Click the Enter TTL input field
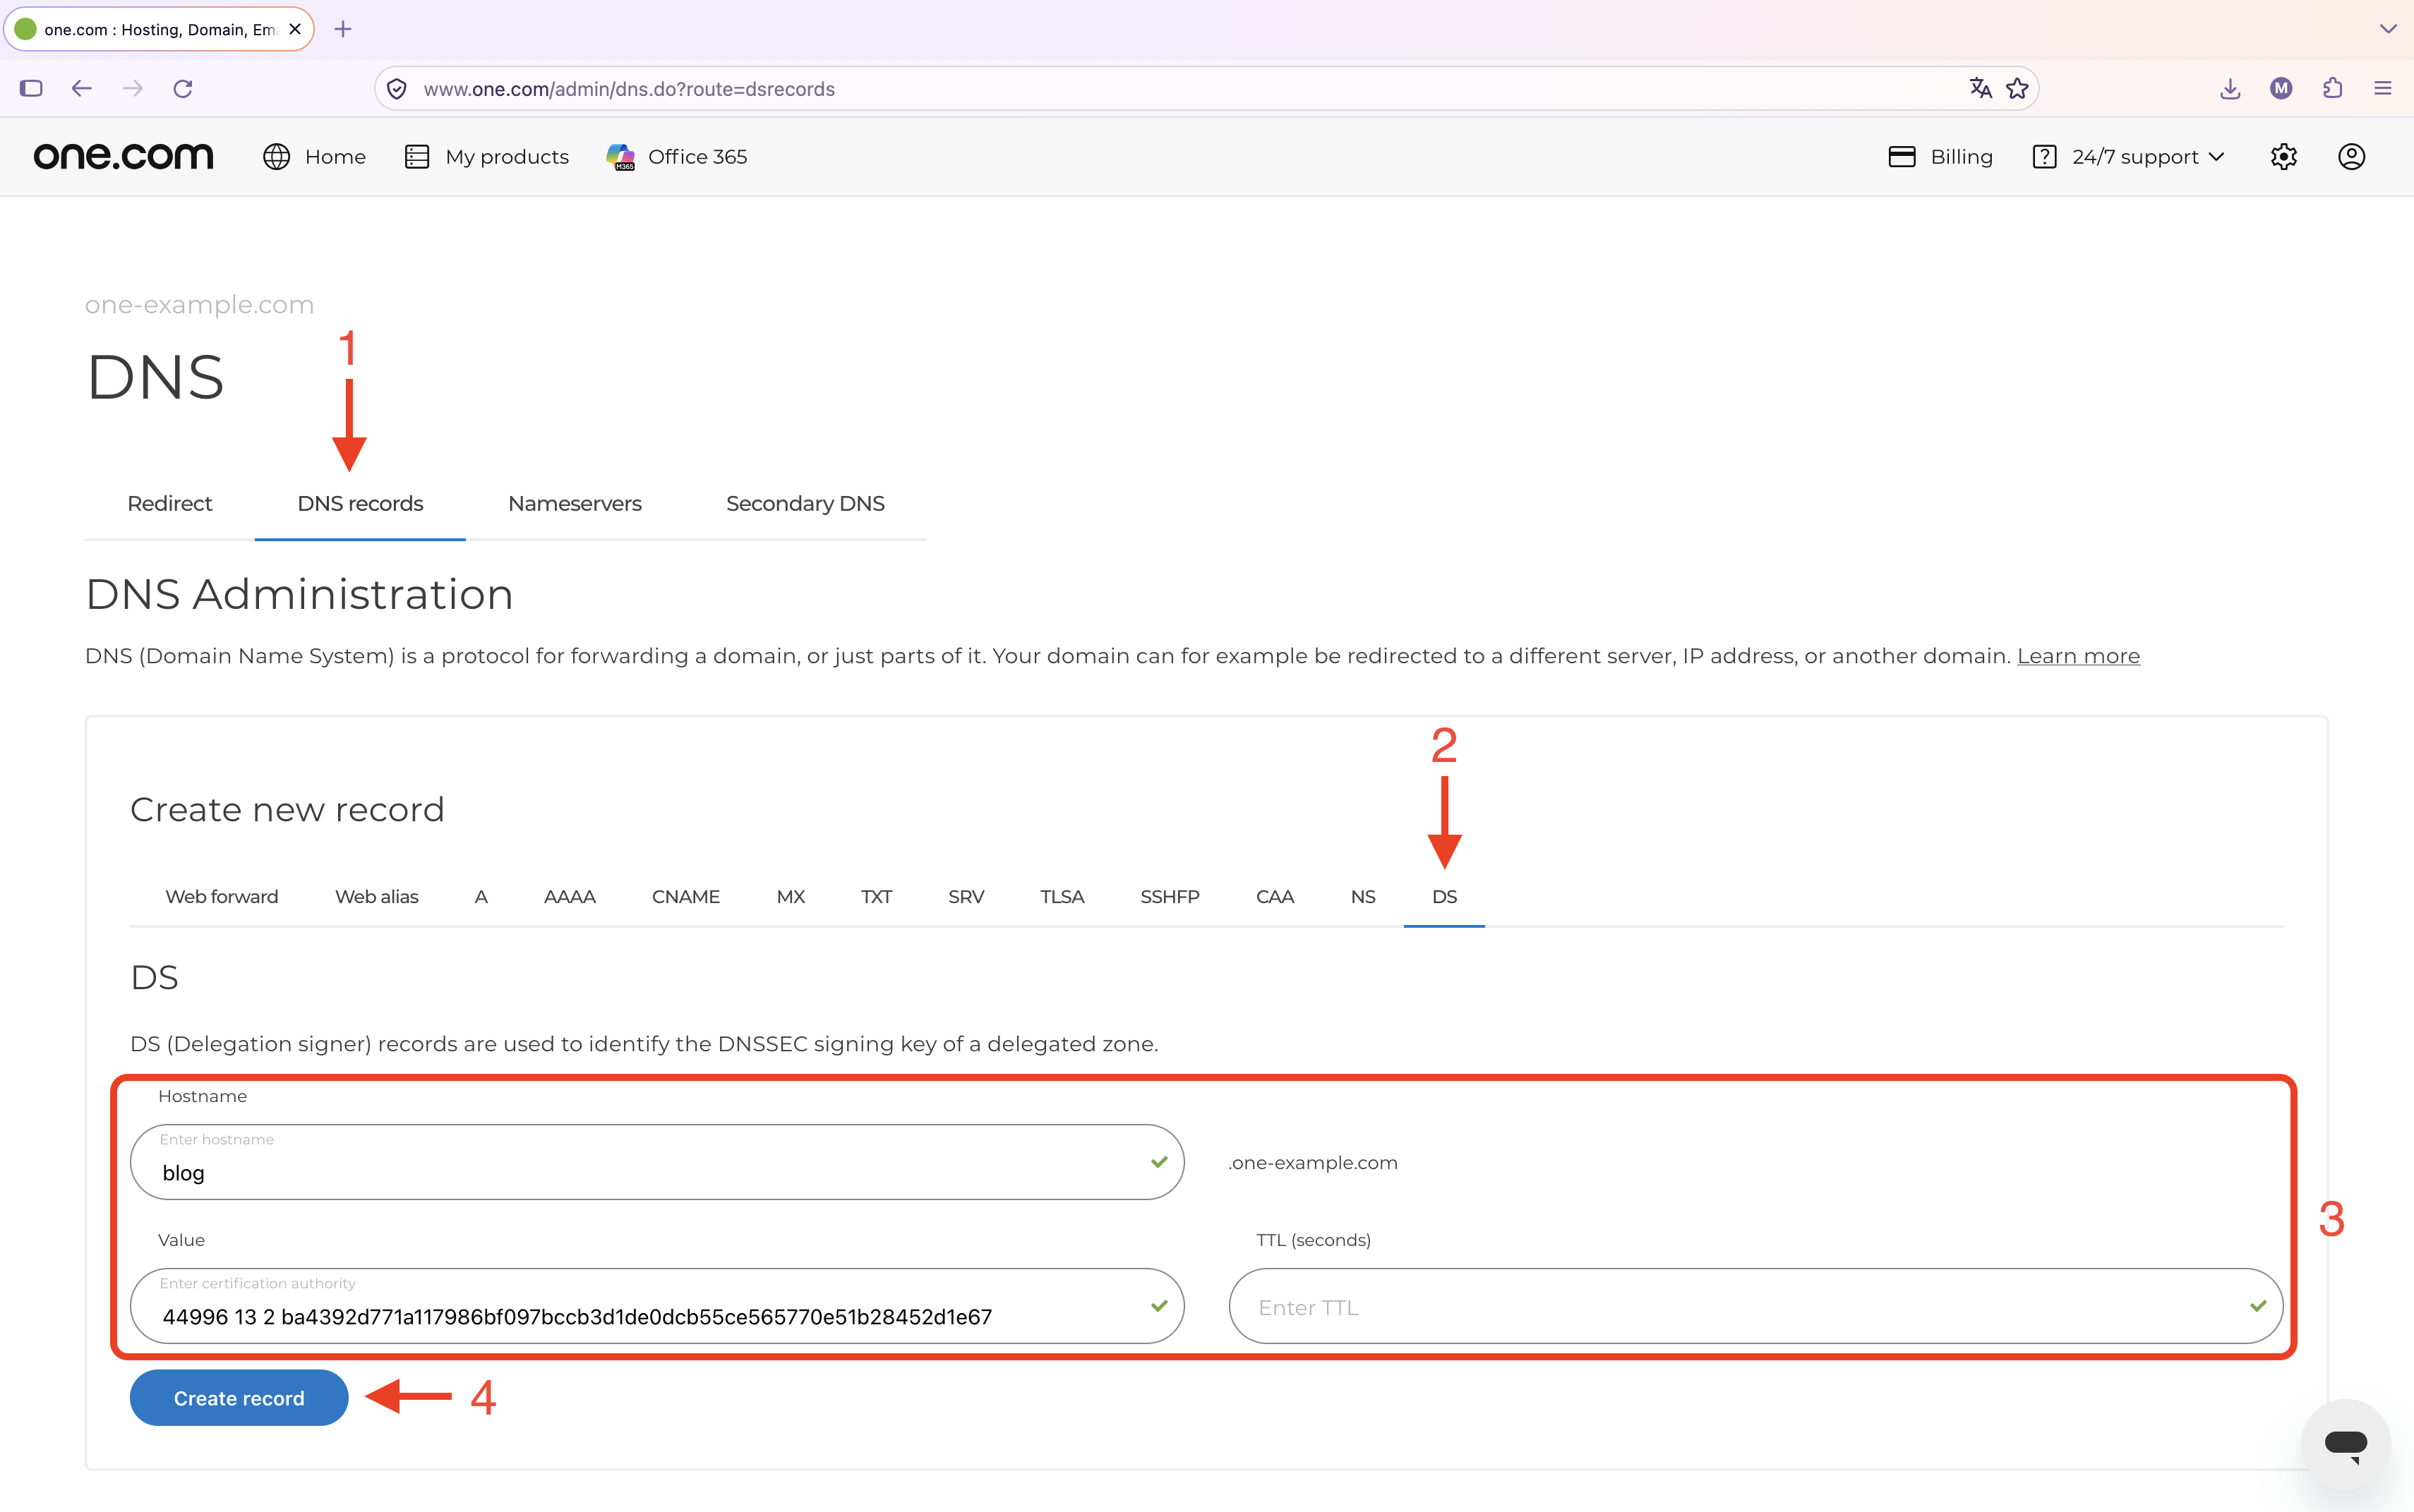 (x=1755, y=1306)
